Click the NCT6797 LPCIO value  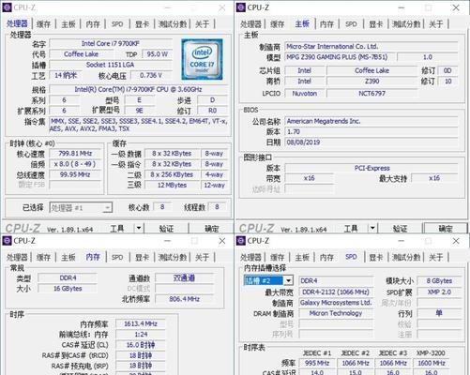(x=372, y=93)
